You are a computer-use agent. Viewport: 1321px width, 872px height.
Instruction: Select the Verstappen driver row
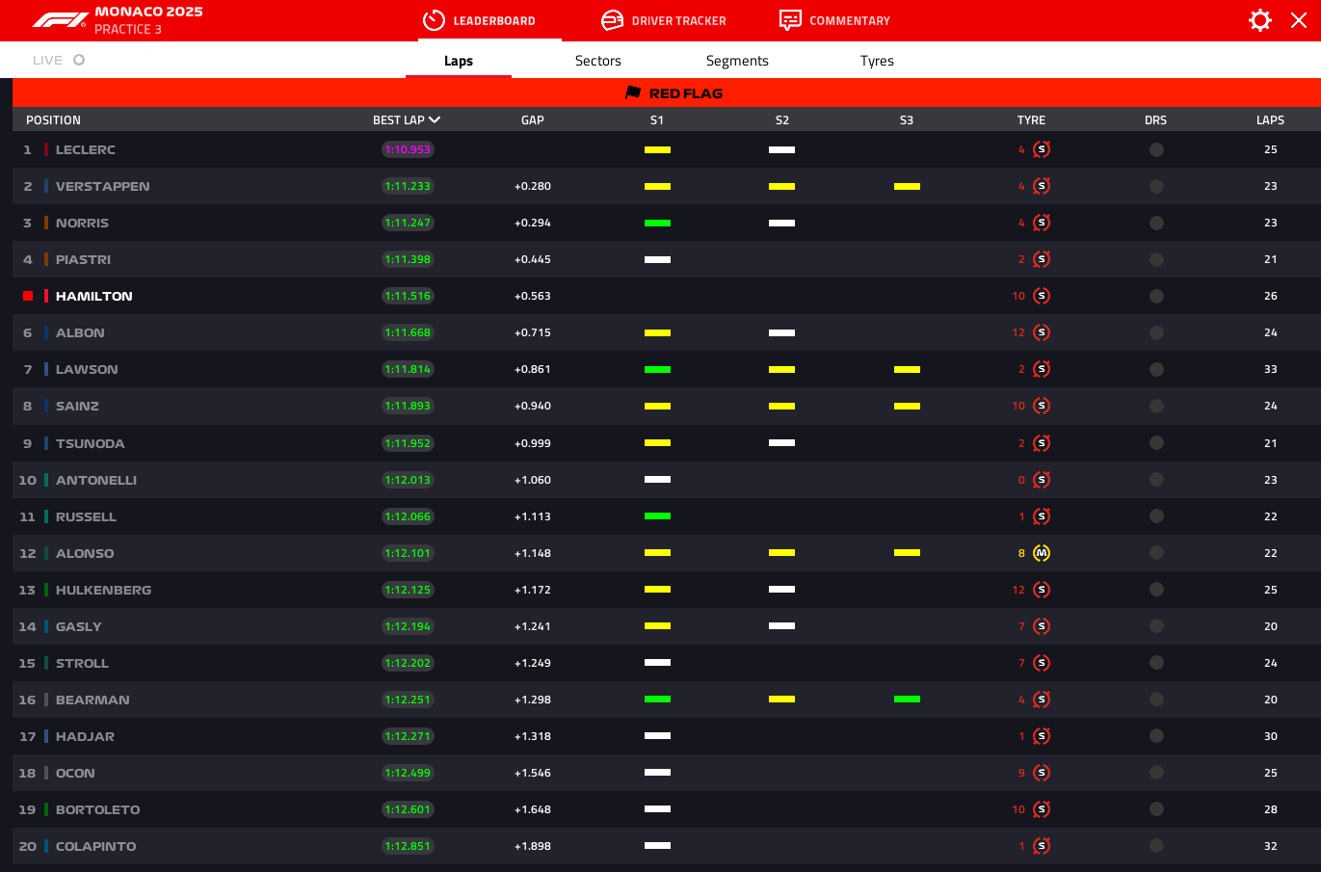tap(667, 186)
